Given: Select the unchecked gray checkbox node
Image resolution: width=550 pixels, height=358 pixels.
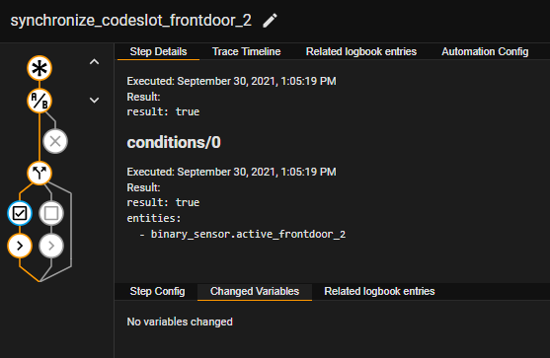Looking at the screenshot, I should coord(51,213).
